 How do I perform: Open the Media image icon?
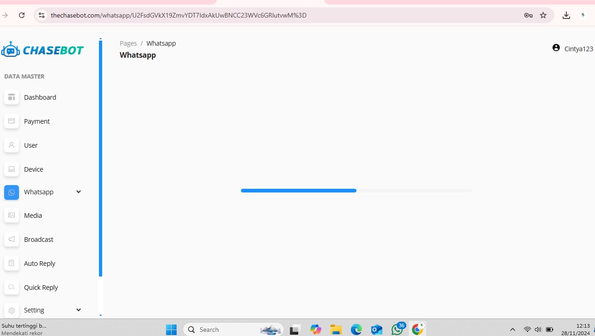tap(12, 216)
